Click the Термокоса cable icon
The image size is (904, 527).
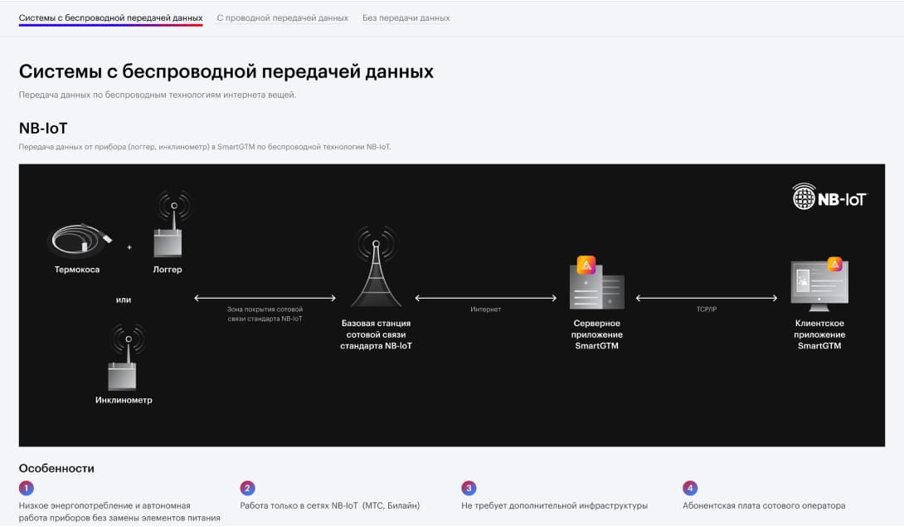(79, 240)
